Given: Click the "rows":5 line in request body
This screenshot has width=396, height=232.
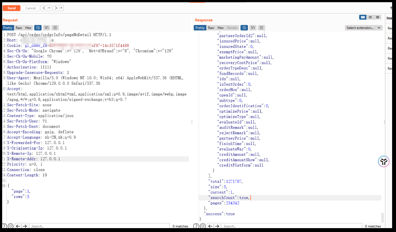Looking at the screenshot, I should (x=21, y=197).
